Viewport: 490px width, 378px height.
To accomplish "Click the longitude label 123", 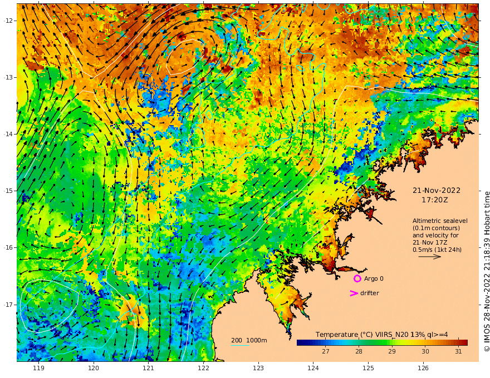I will coord(258,368).
